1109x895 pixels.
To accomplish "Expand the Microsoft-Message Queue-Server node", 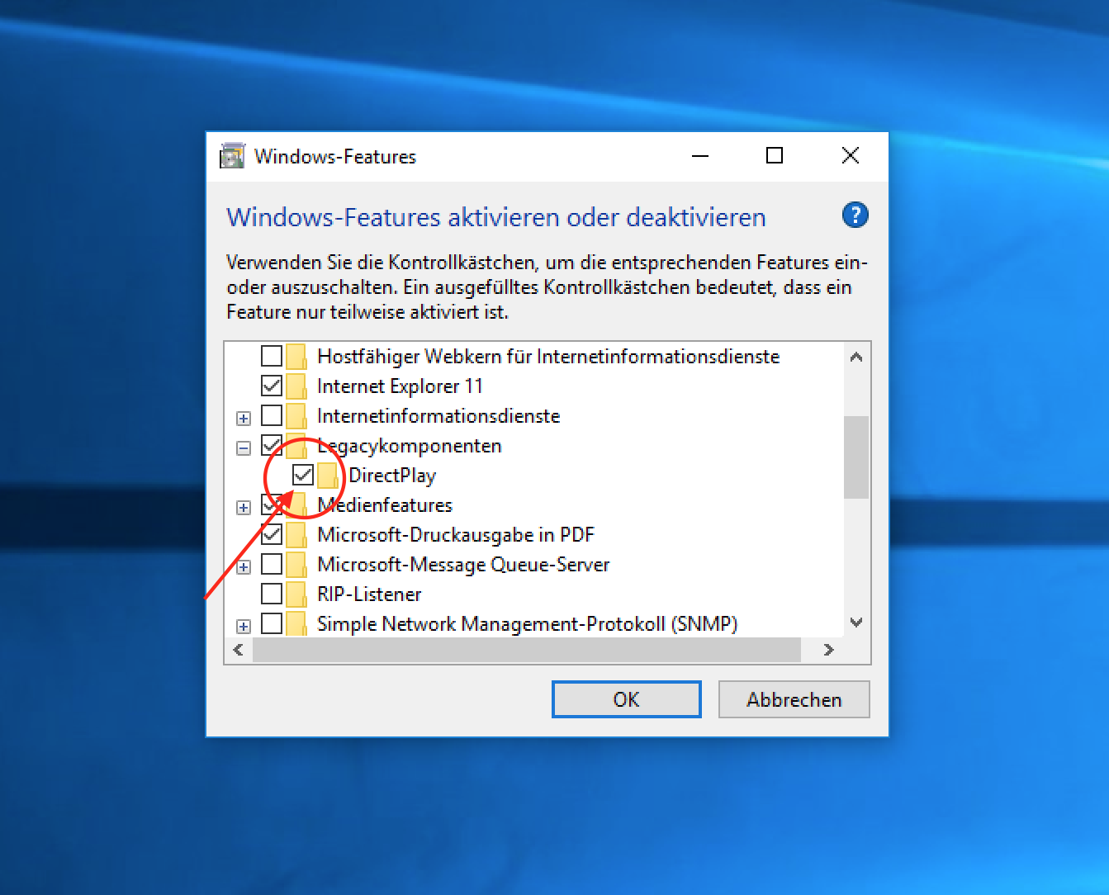I will click(244, 567).
